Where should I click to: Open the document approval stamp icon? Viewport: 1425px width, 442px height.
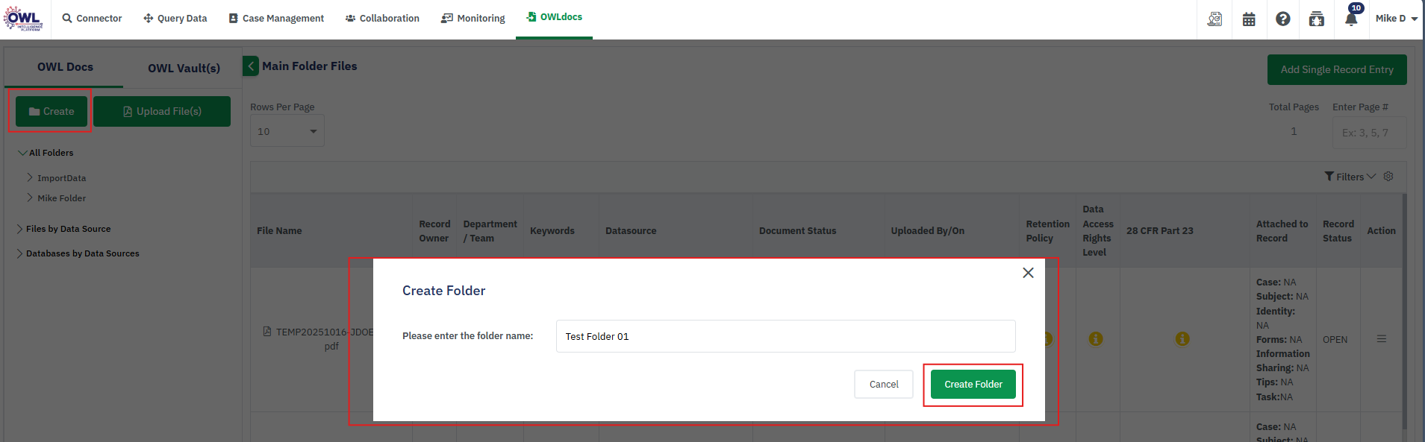[1214, 19]
